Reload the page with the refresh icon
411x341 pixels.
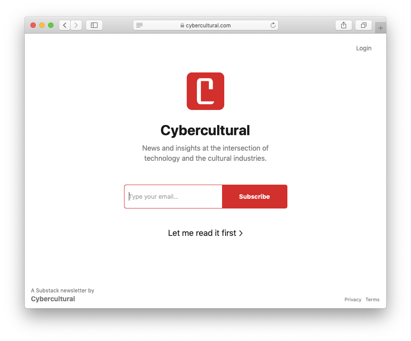(x=273, y=25)
